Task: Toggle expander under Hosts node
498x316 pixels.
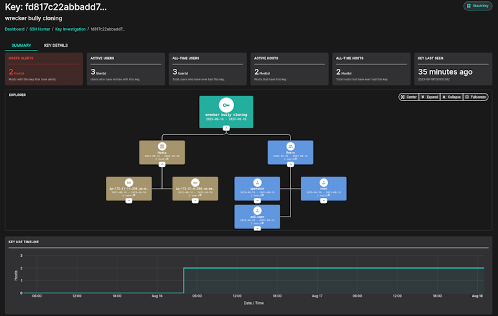Action: 161,165
